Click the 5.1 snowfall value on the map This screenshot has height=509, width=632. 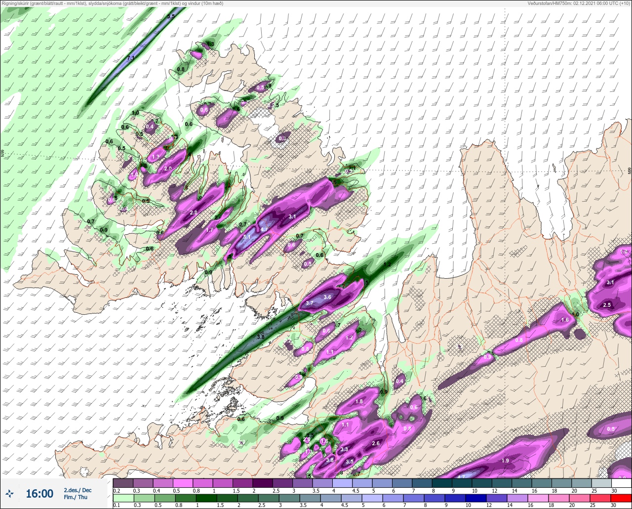click(x=247, y=237)
